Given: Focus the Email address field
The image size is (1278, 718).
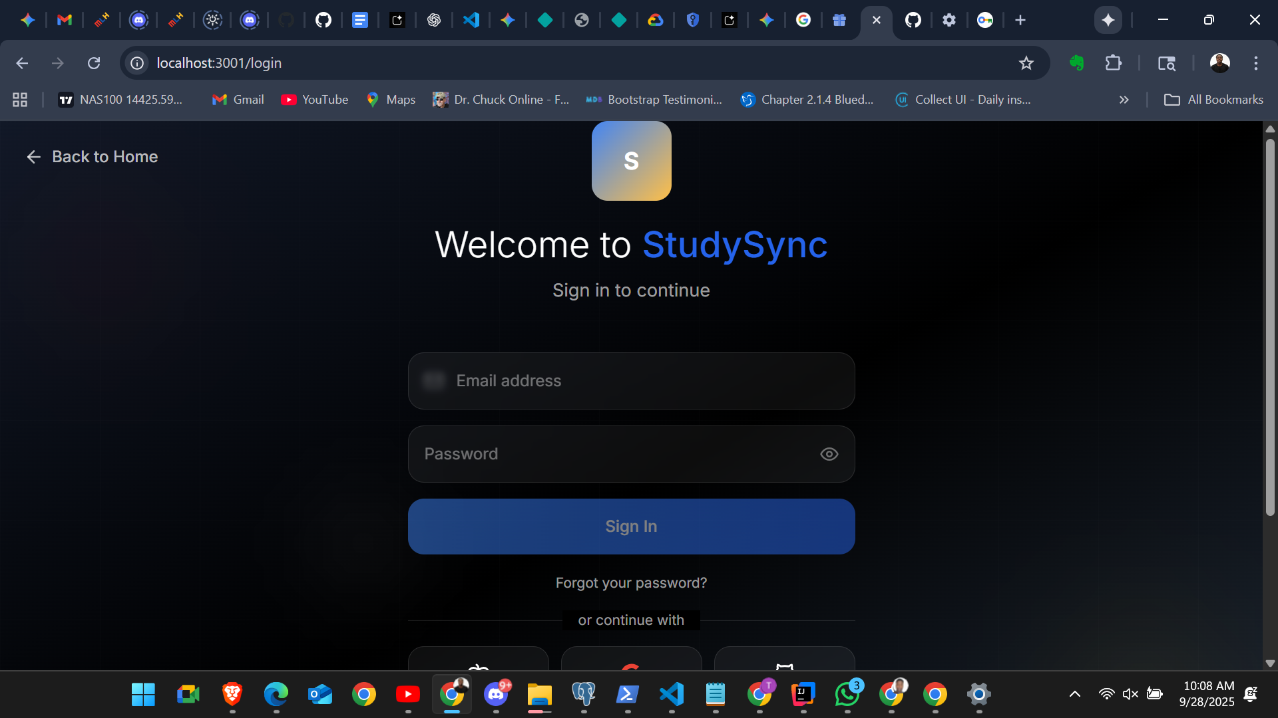Looking at the screenshot, I should coord(631,381).
